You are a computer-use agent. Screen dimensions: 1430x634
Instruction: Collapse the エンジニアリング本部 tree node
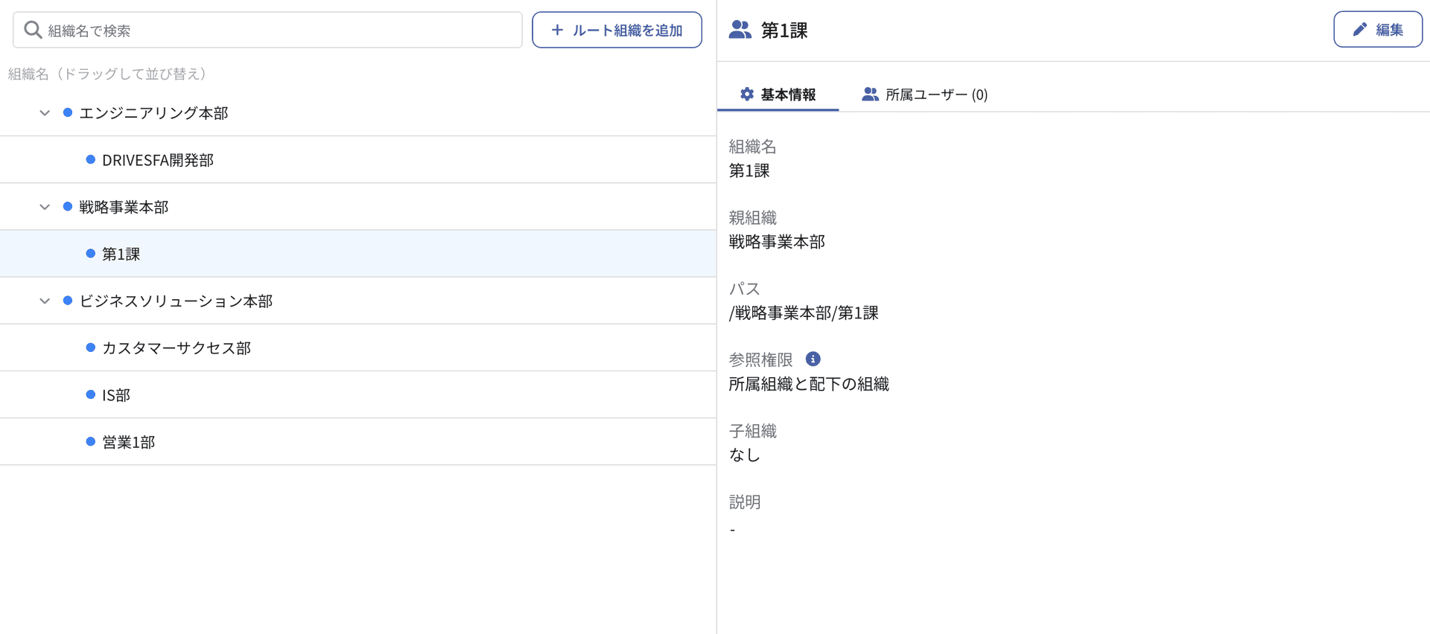coord(45,113)
